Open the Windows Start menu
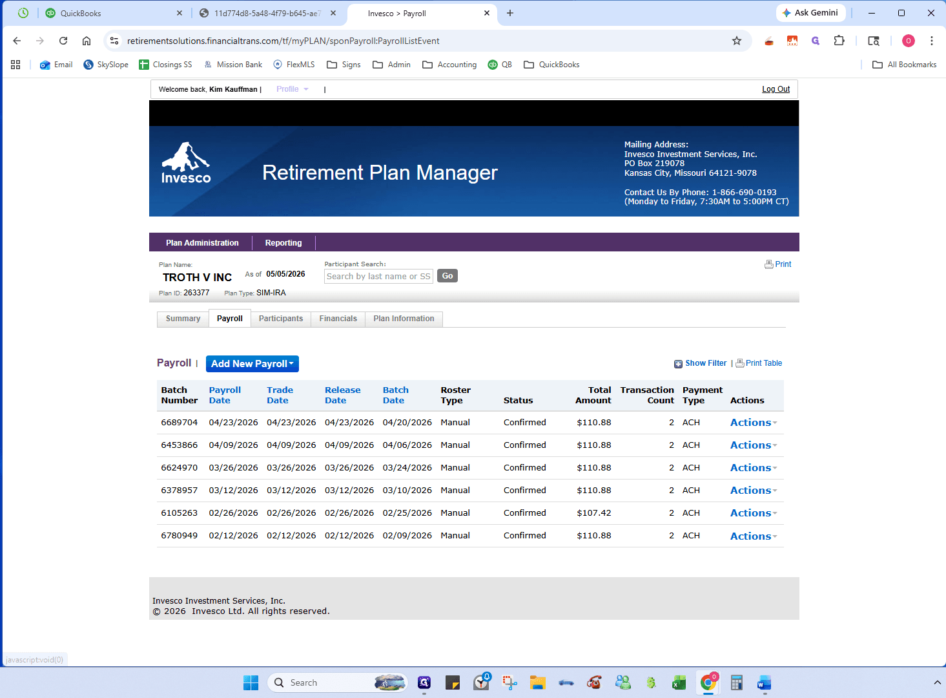Image resolution: width=946 pixels, height=698 pixels. click(251, 682)
